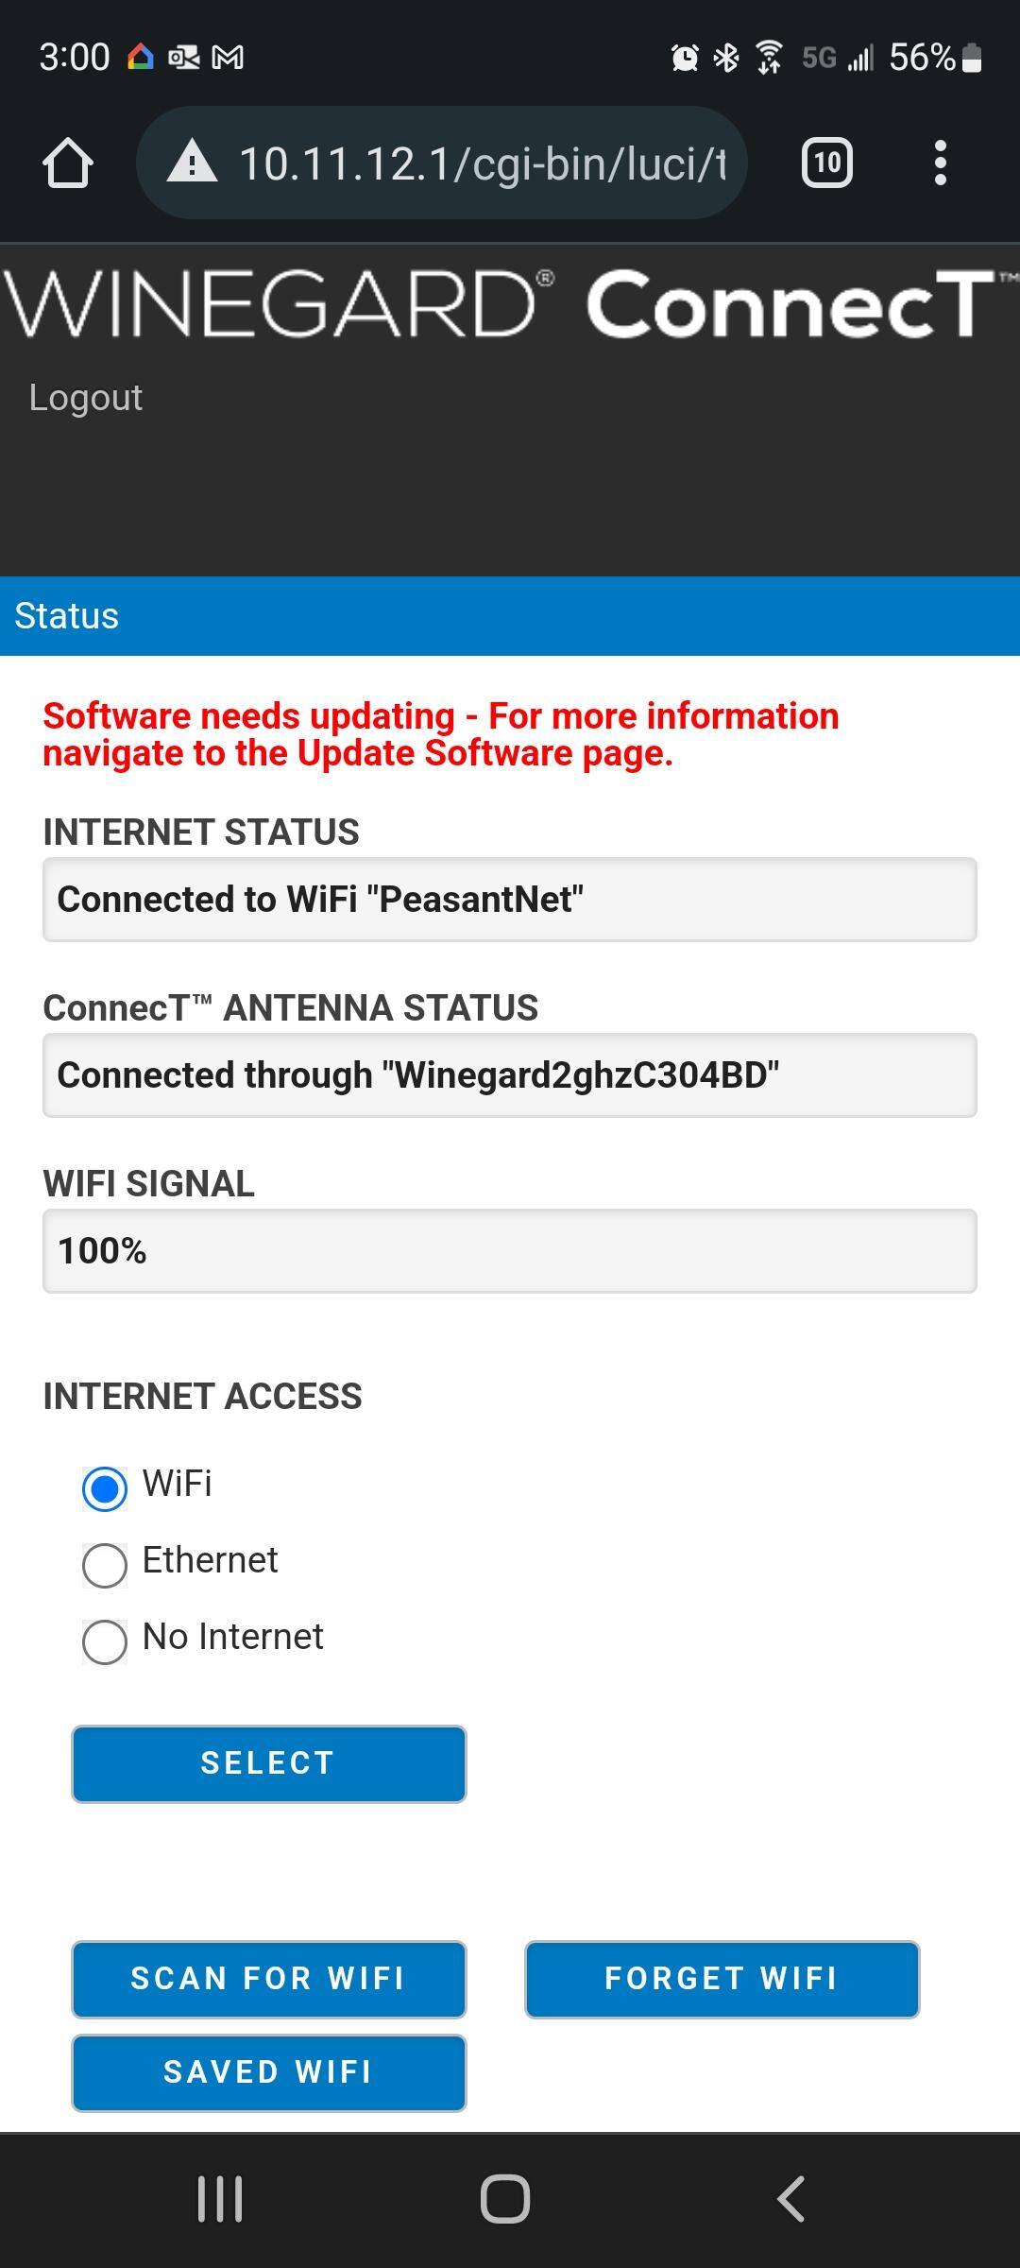Open the browser tab switcher
This screenshot has height=2268, width=1020.
(x=826, y=163)
